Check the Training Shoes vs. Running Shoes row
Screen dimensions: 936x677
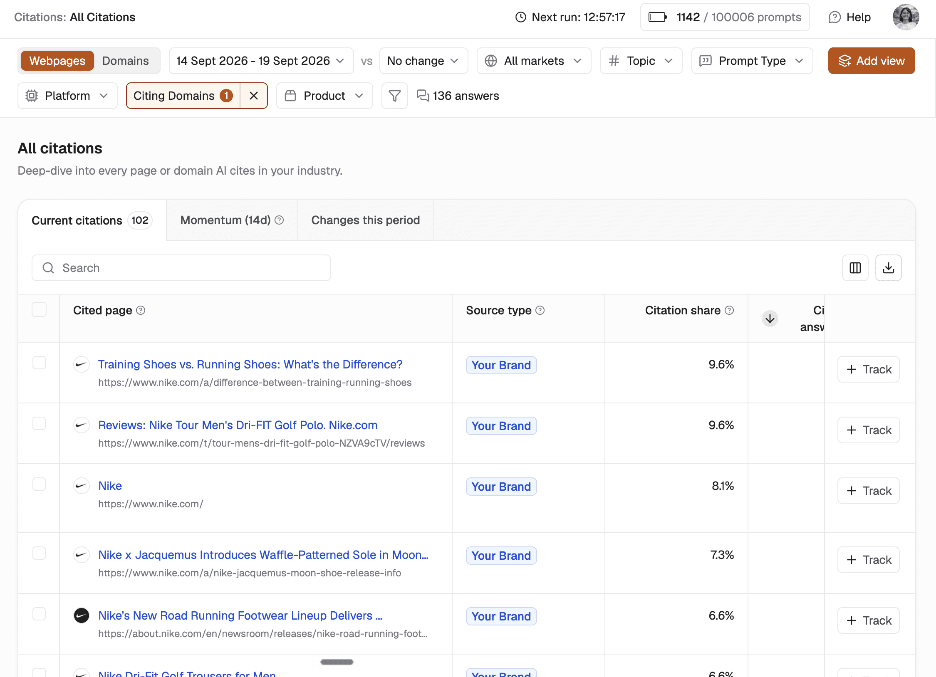tap(39, 363)
